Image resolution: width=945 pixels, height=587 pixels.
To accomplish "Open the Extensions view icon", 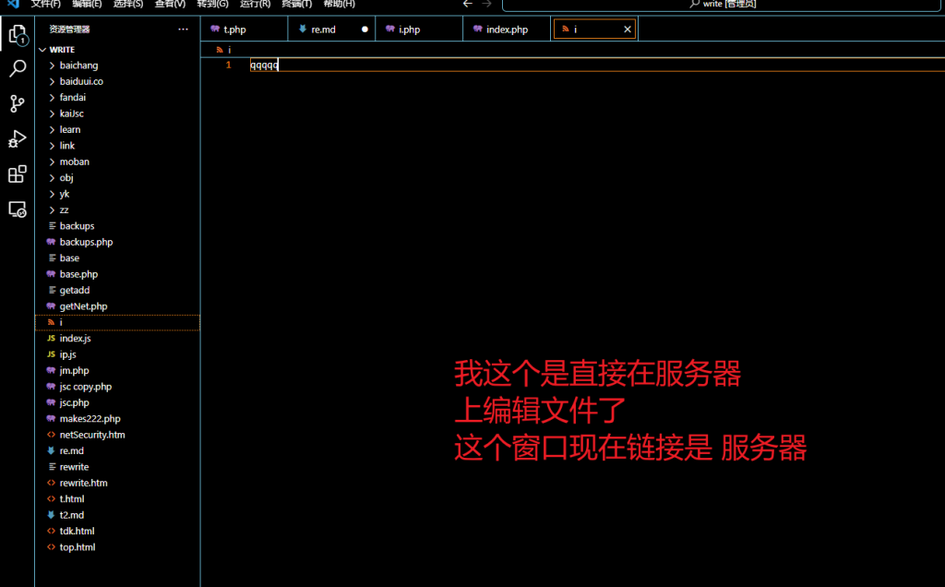I will [x=17, y=174].
